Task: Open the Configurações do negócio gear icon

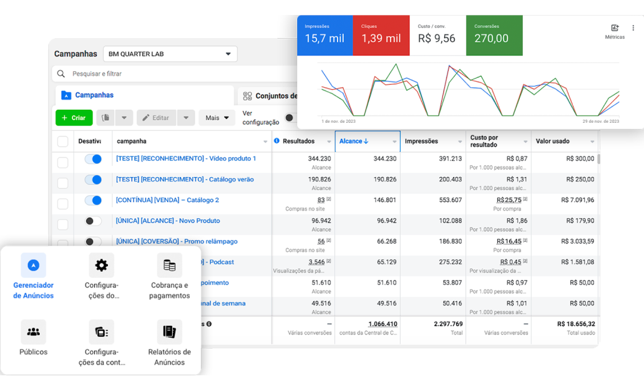Action: [101, 266]
